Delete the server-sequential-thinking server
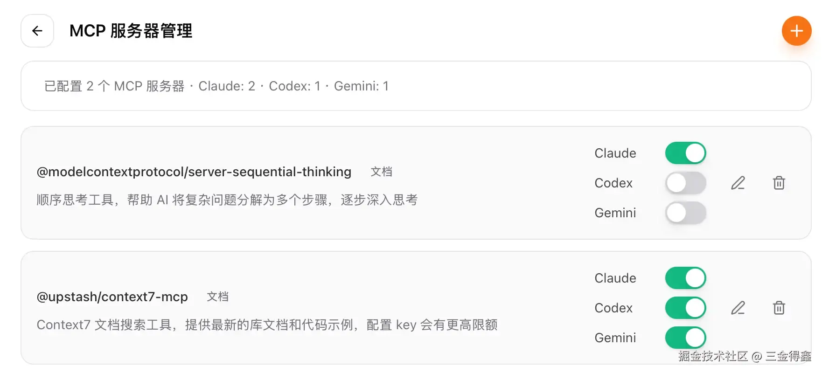 pyautogui.click(x=779, y=183)
